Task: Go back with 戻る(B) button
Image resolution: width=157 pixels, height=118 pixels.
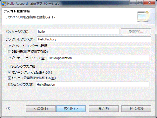Action: (41, 109)
